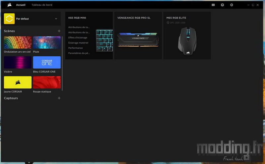Screen dimensions: 265x164
Task: Switch to the Accueil tab
Action: [21, 5]
